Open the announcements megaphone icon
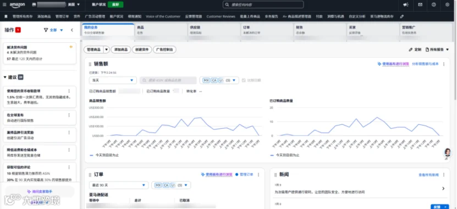Screen dimensions: 457x209 (x=406, y=4)
